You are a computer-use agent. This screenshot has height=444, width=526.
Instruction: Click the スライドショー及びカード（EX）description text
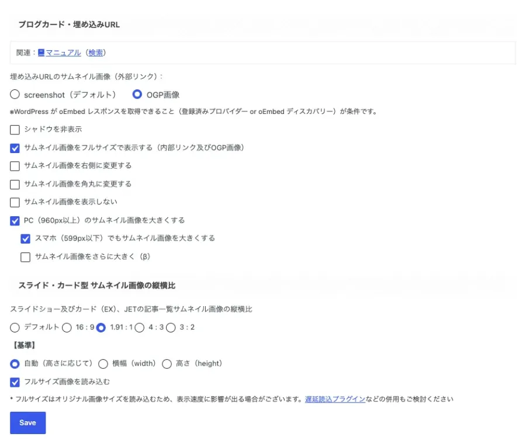point(131,309)
